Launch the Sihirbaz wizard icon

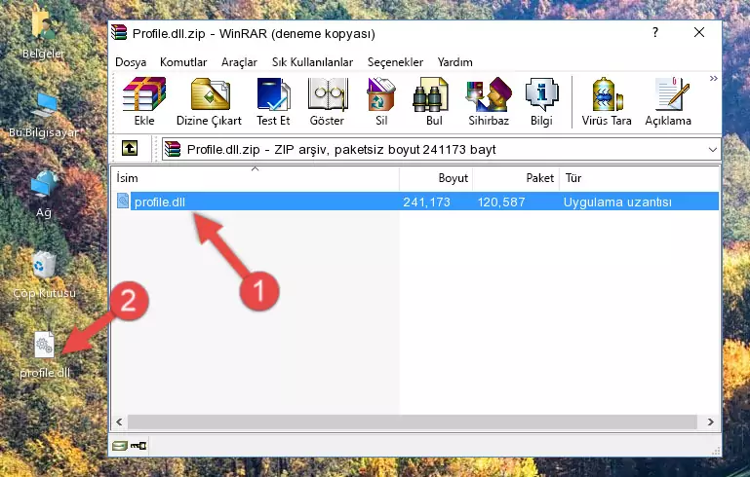pos(489,101)
